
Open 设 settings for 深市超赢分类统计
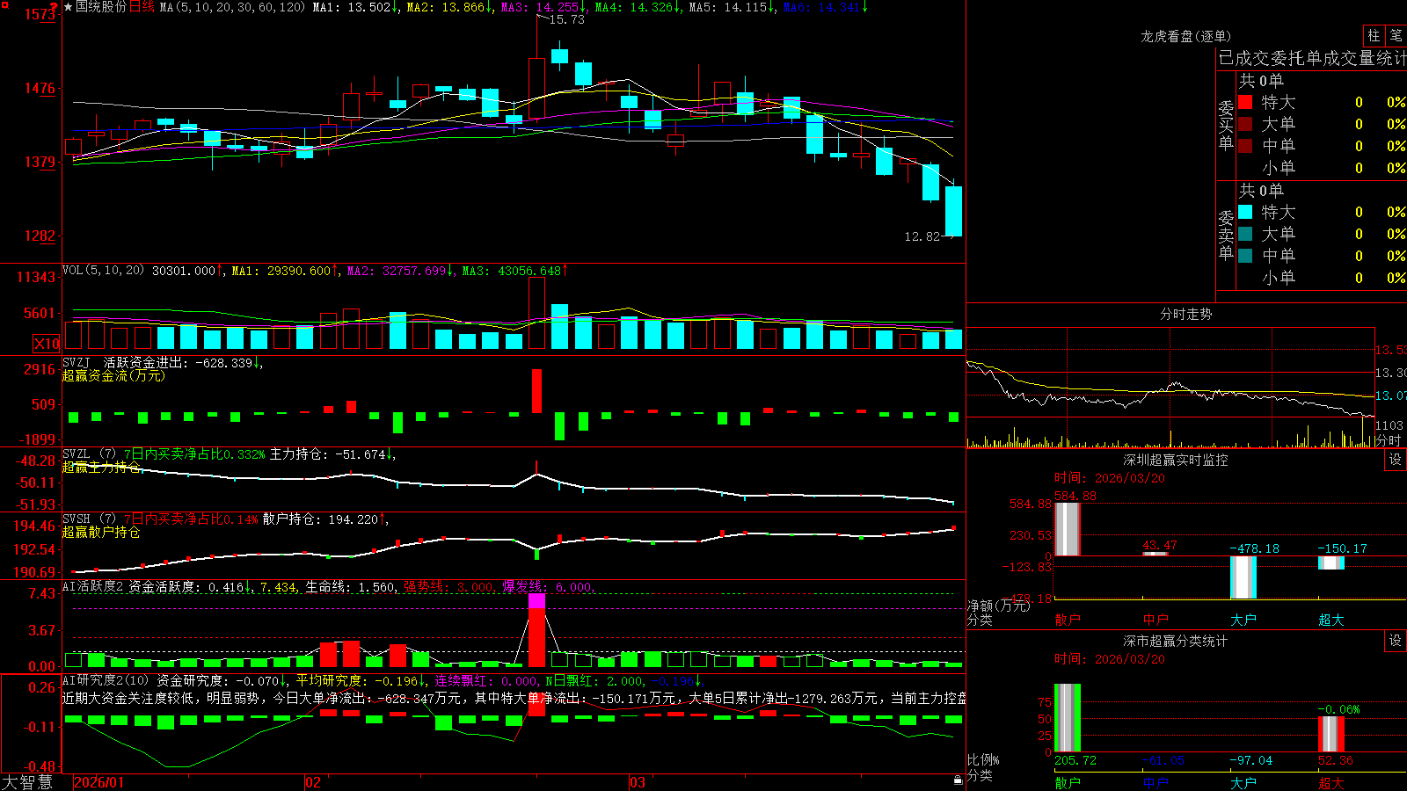[x=1396, y=641]
